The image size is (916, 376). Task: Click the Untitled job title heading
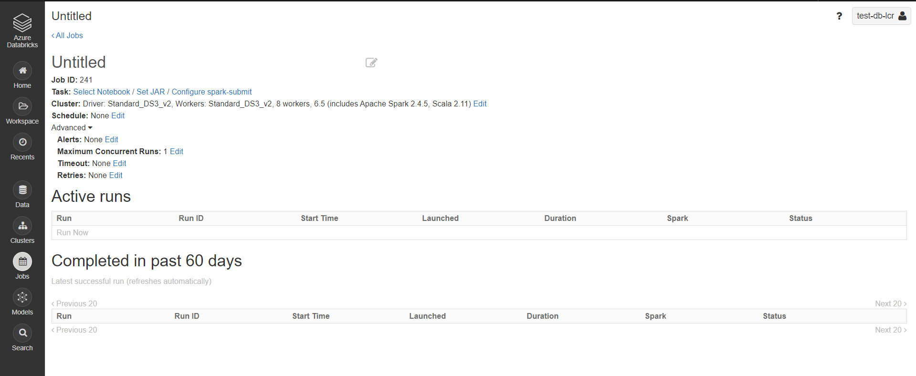tap(79, 62)
